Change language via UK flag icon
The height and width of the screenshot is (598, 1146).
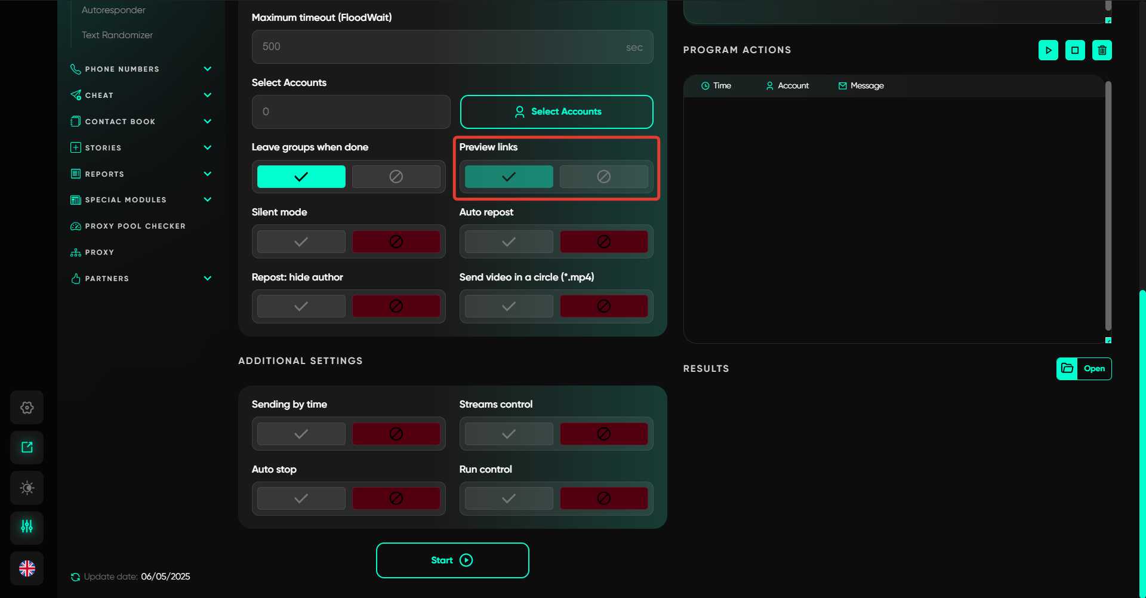27,568
